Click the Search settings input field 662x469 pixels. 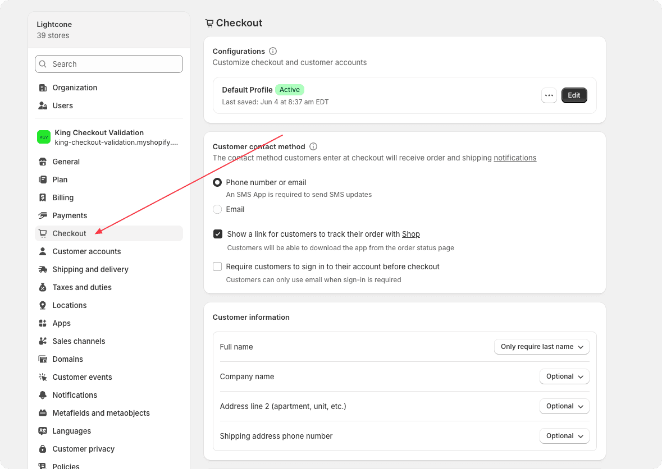tap(109, 64)
